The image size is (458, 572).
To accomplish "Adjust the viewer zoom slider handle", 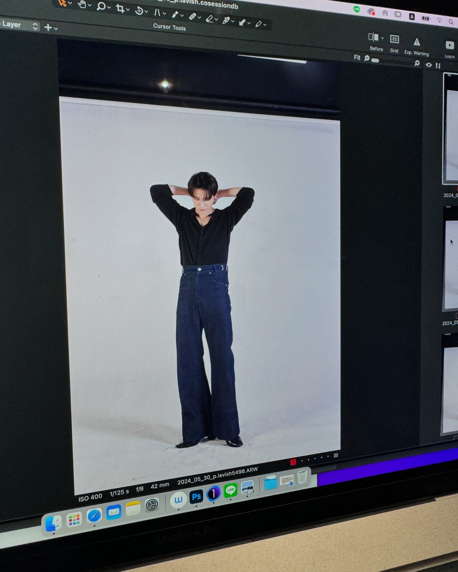I will (375, 60).
